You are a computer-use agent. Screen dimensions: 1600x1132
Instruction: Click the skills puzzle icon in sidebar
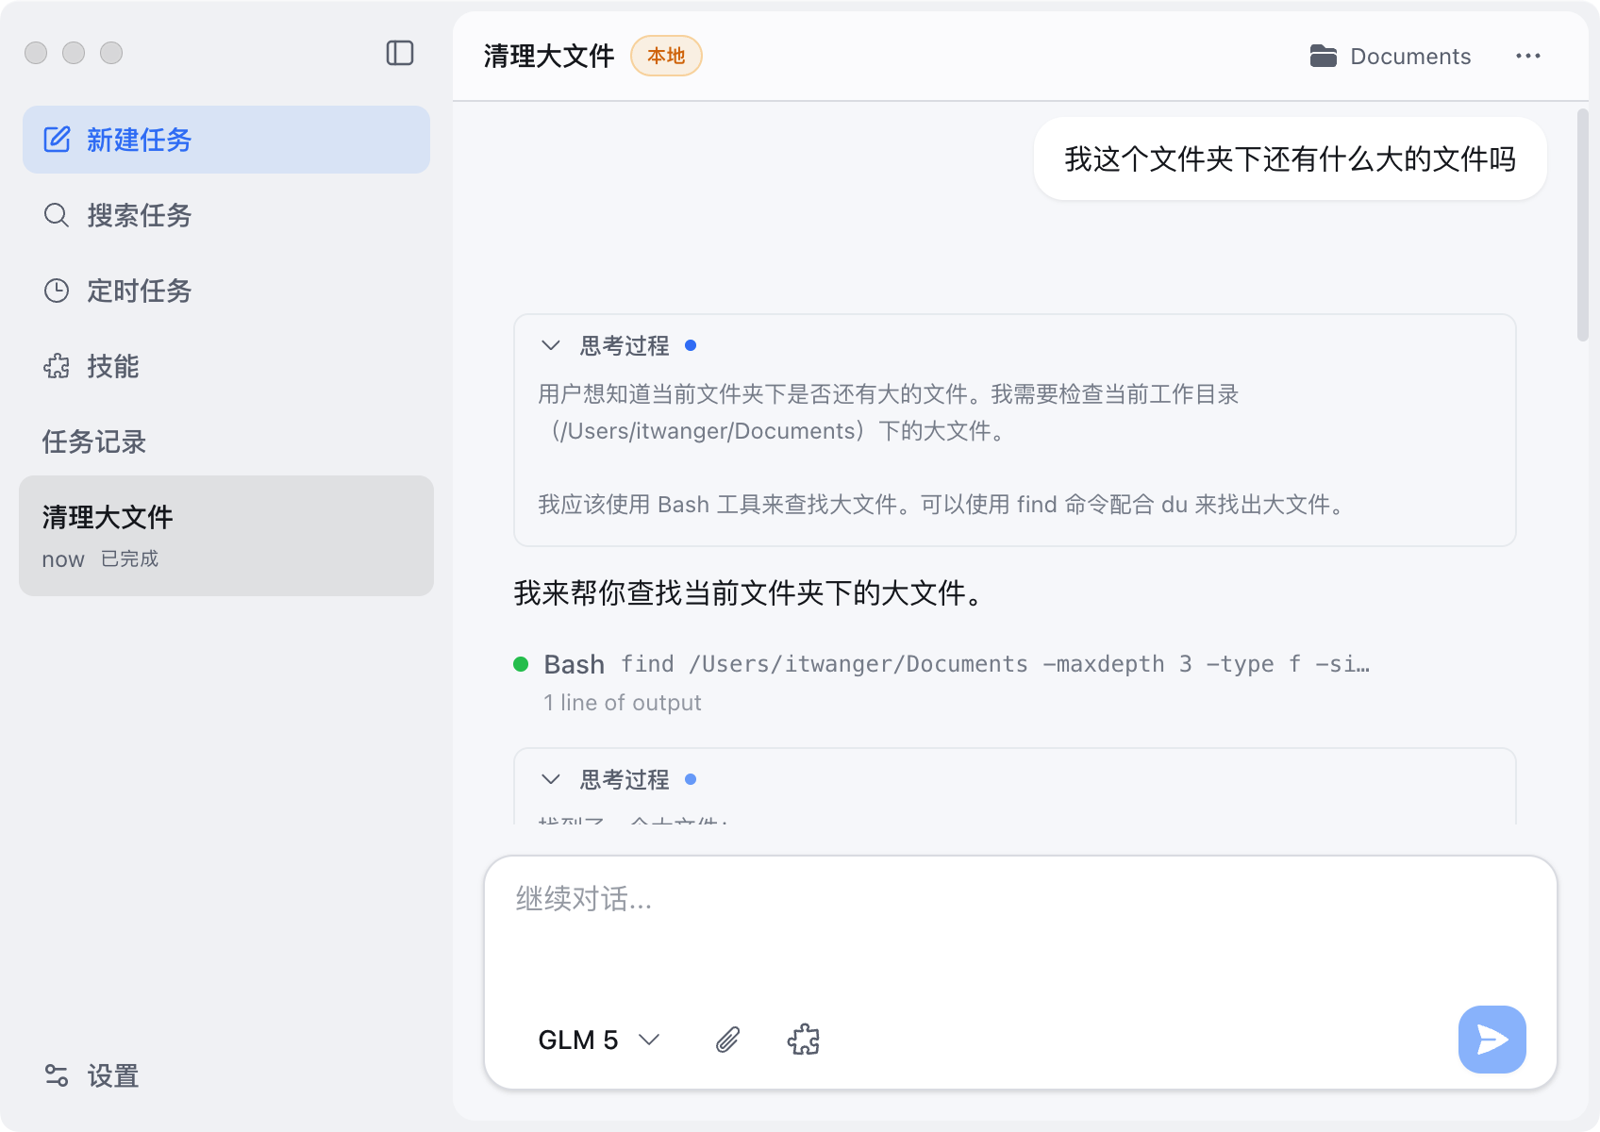tap(57, 366)
